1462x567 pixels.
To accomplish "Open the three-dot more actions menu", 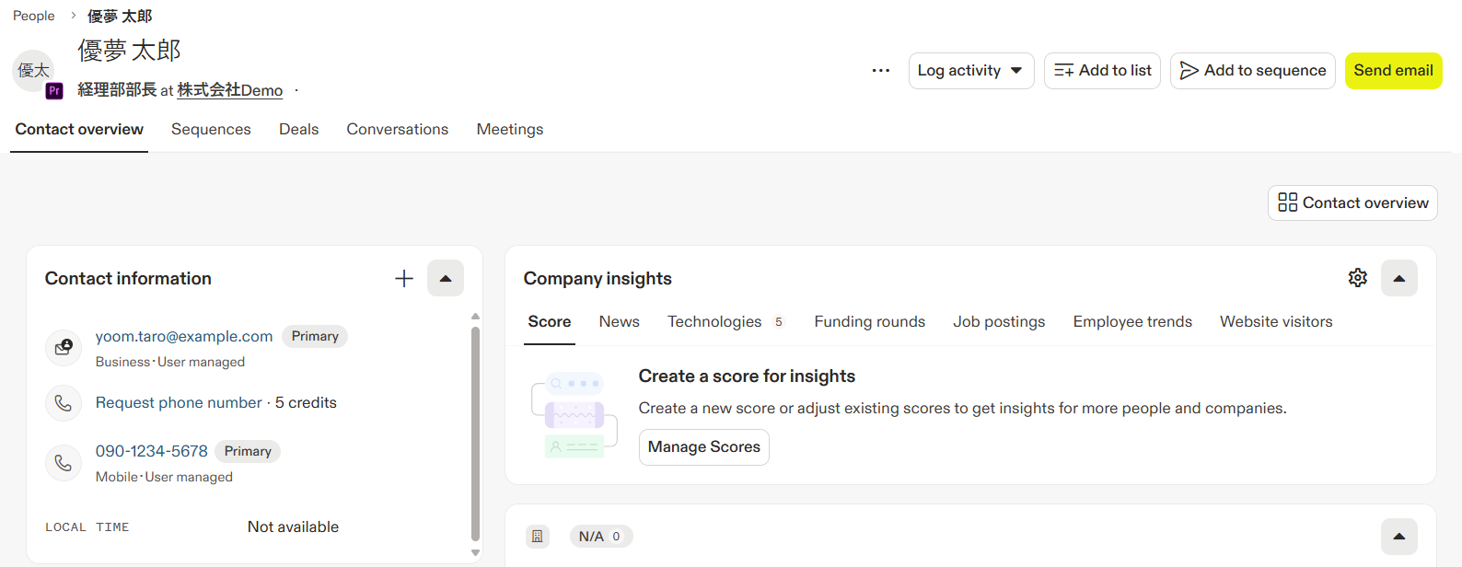I will [x=881, y=71].
